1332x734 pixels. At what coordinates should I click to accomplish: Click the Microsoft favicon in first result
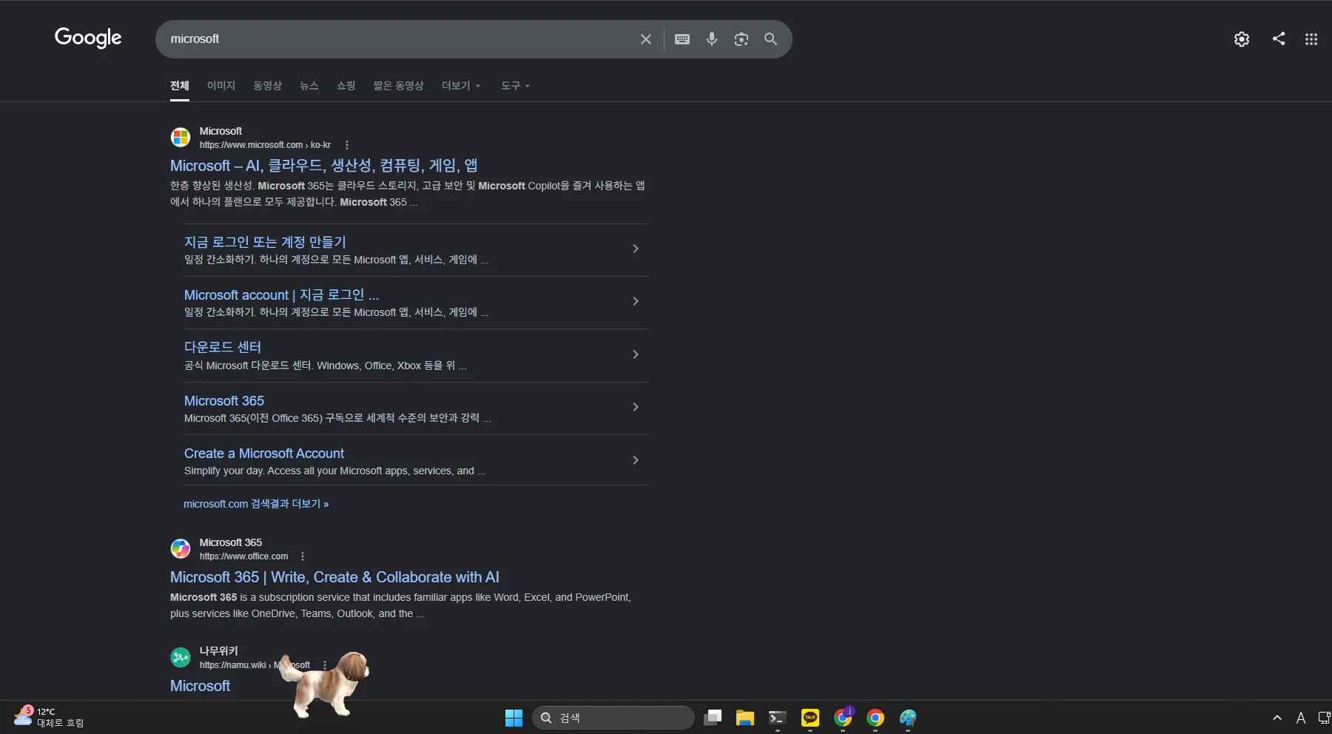[181, 138]
